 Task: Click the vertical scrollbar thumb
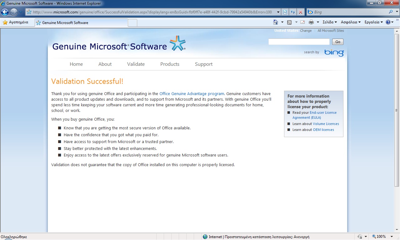397,110
